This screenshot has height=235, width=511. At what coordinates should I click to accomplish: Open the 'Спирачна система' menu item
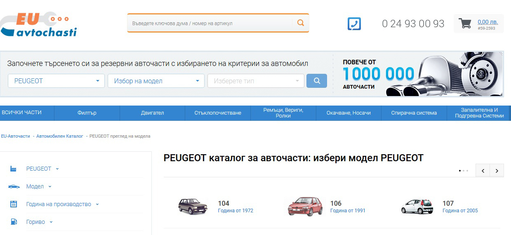[x=414, y=113]
